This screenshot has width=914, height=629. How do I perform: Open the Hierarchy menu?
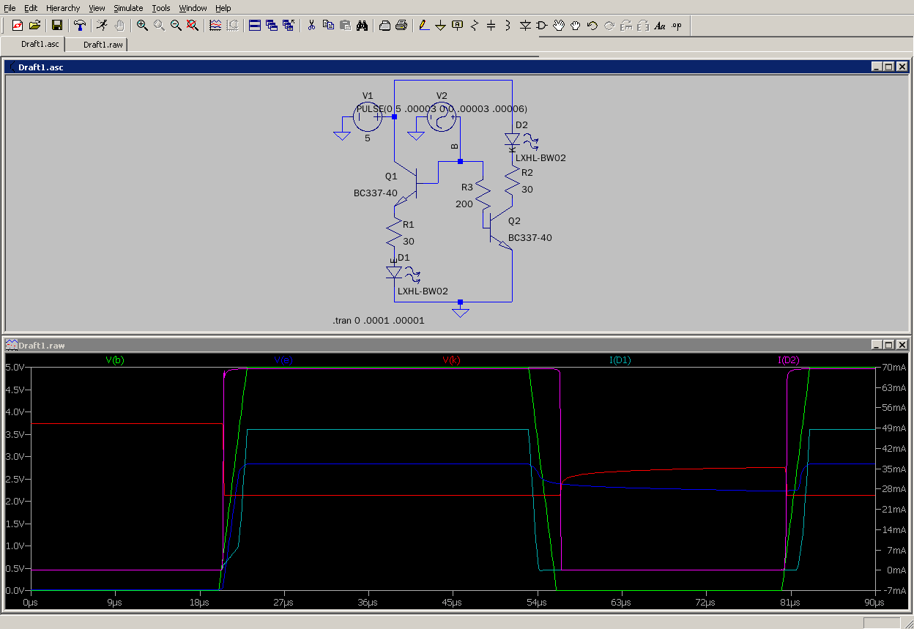coord(63,8)
